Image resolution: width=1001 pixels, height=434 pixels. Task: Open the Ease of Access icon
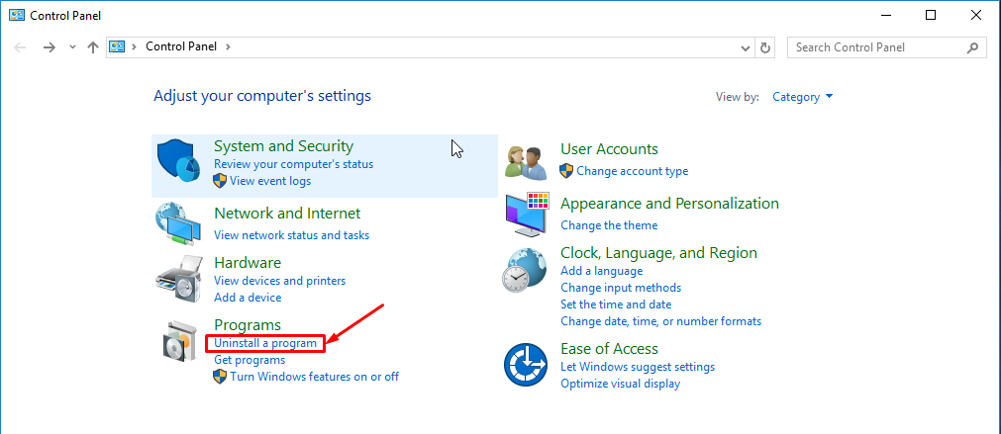pyautogui.click(x=526, y=365)
